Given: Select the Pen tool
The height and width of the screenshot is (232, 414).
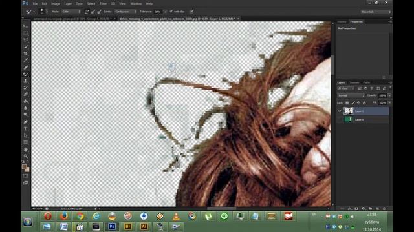Looking at the screenshot, I should click(26, 122).
